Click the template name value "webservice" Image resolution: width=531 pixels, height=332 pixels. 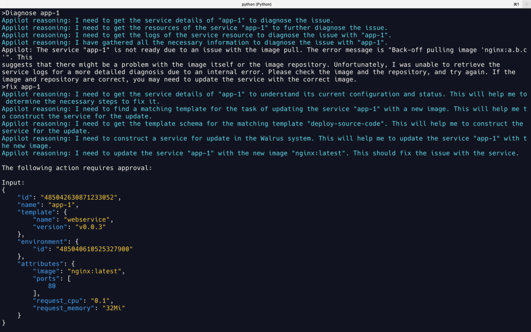(87, 219)
